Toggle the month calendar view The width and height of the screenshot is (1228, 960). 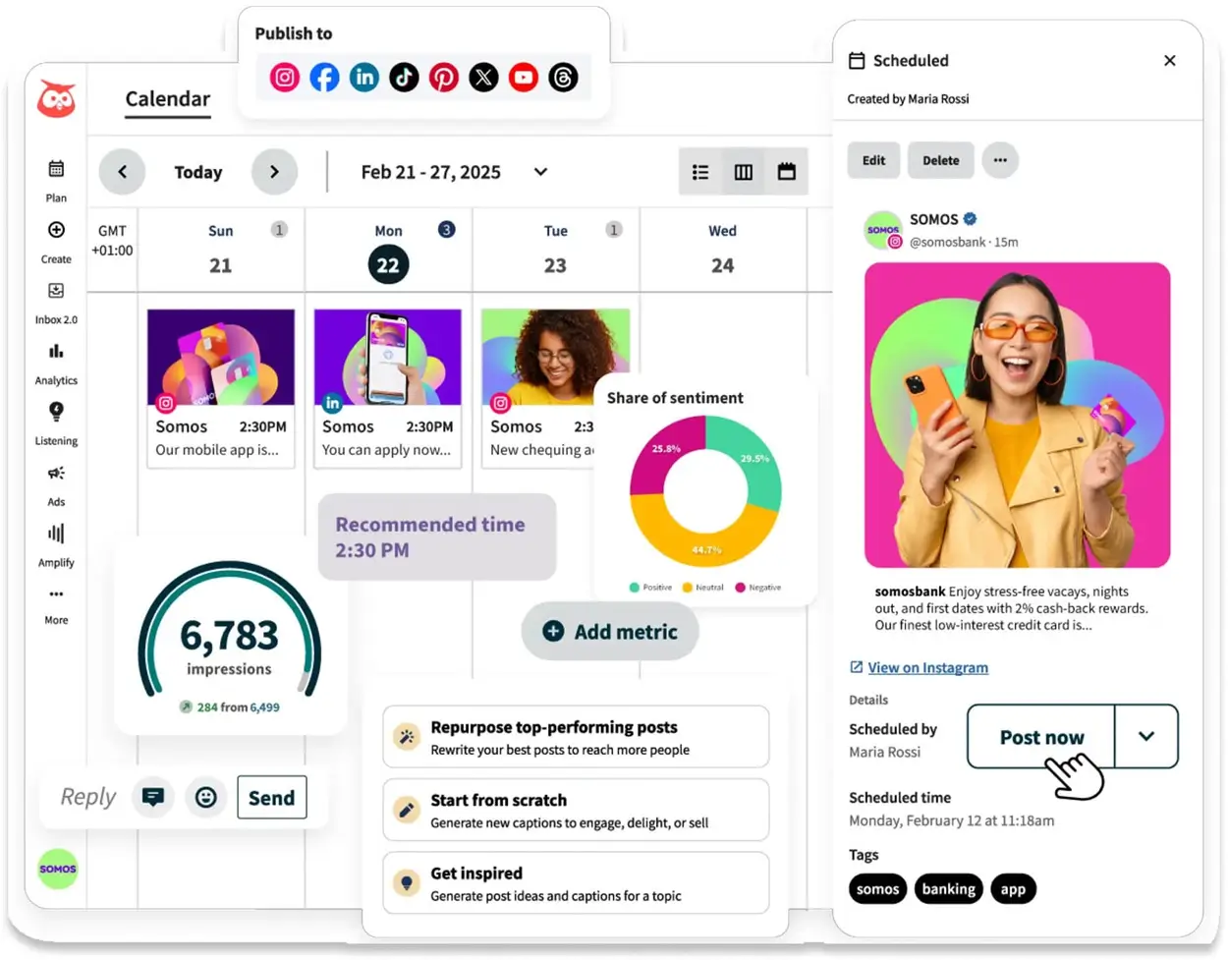click(786, 171)
